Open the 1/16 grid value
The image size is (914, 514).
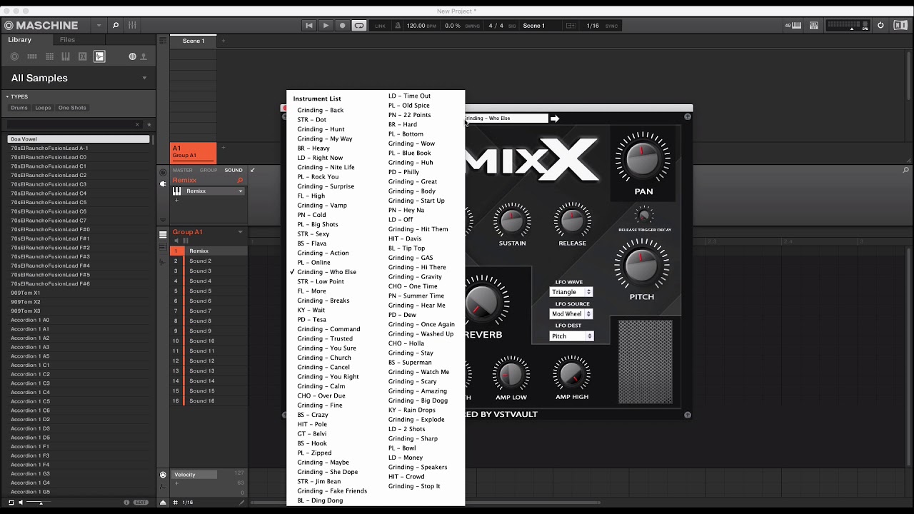coord(593,26)
